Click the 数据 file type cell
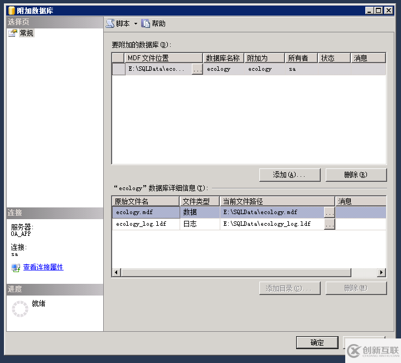Viewport: 401px width, 363px height. pyautogui.click(x=200, y=212)
